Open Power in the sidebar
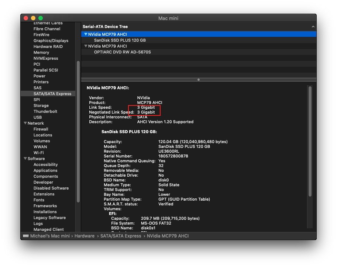This screenshot has width=337, height=267. pos(39,76)
